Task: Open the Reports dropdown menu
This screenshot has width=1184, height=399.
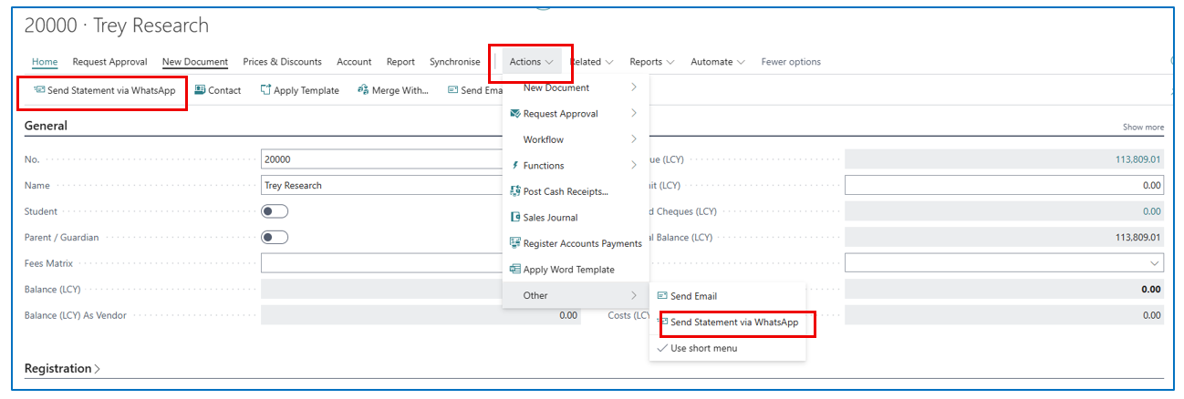Action: click(651, 62)
